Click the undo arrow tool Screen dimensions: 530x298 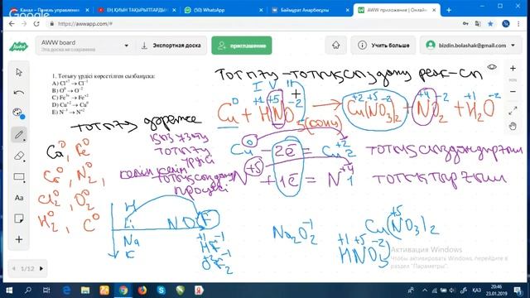(19, 93)
